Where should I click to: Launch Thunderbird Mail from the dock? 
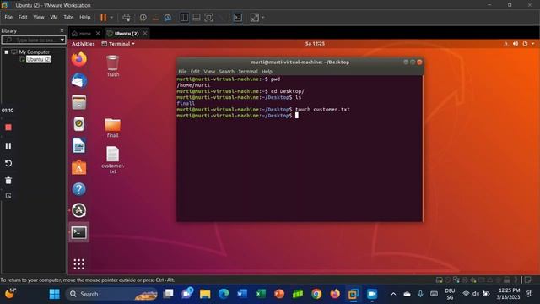[x=78, y=81]
